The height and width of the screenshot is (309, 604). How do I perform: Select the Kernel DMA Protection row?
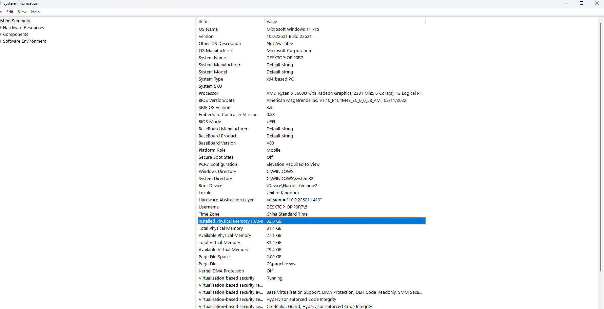311,271
